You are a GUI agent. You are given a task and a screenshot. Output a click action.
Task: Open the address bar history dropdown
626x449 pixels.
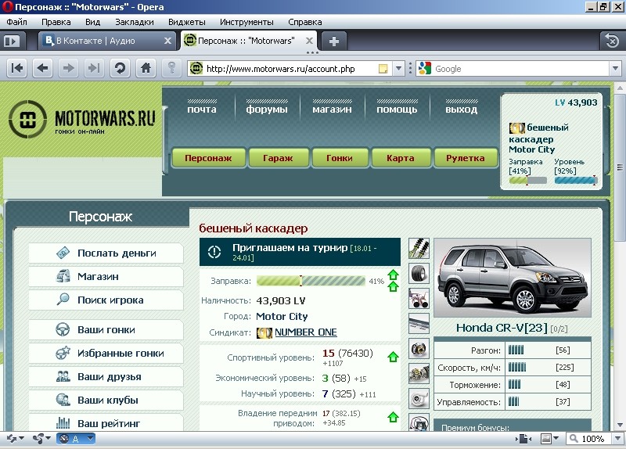(398, 69)
